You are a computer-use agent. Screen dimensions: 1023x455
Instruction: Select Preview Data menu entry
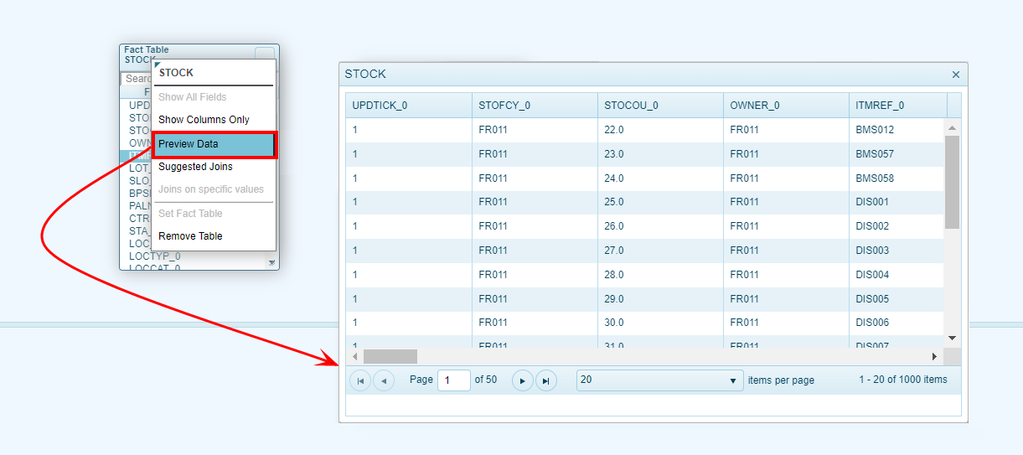tap(214, 144)
